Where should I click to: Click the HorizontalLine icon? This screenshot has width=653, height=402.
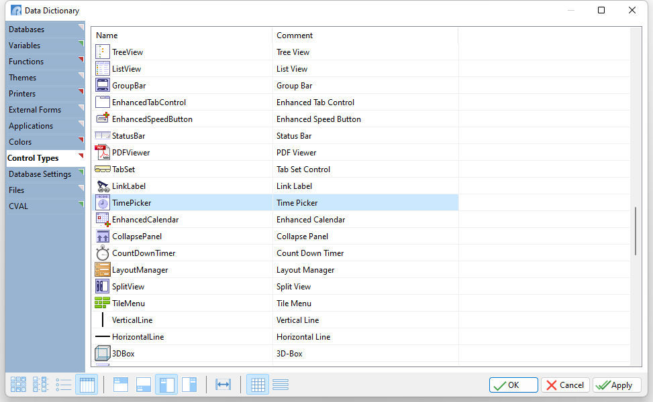[x=103, y=336]
